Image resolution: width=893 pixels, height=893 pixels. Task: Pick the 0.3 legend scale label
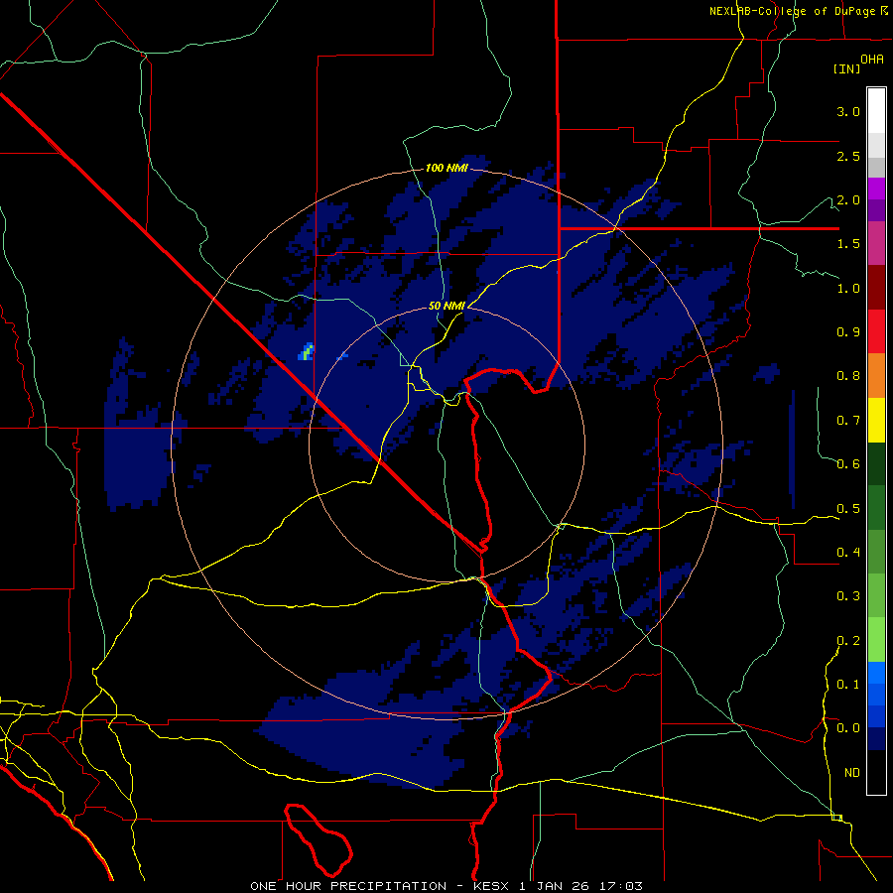click(x=848, y=596)
